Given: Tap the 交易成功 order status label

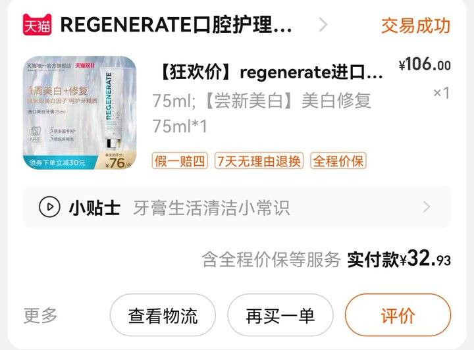Looking at the screenshot, I should [x=415, y=26].
